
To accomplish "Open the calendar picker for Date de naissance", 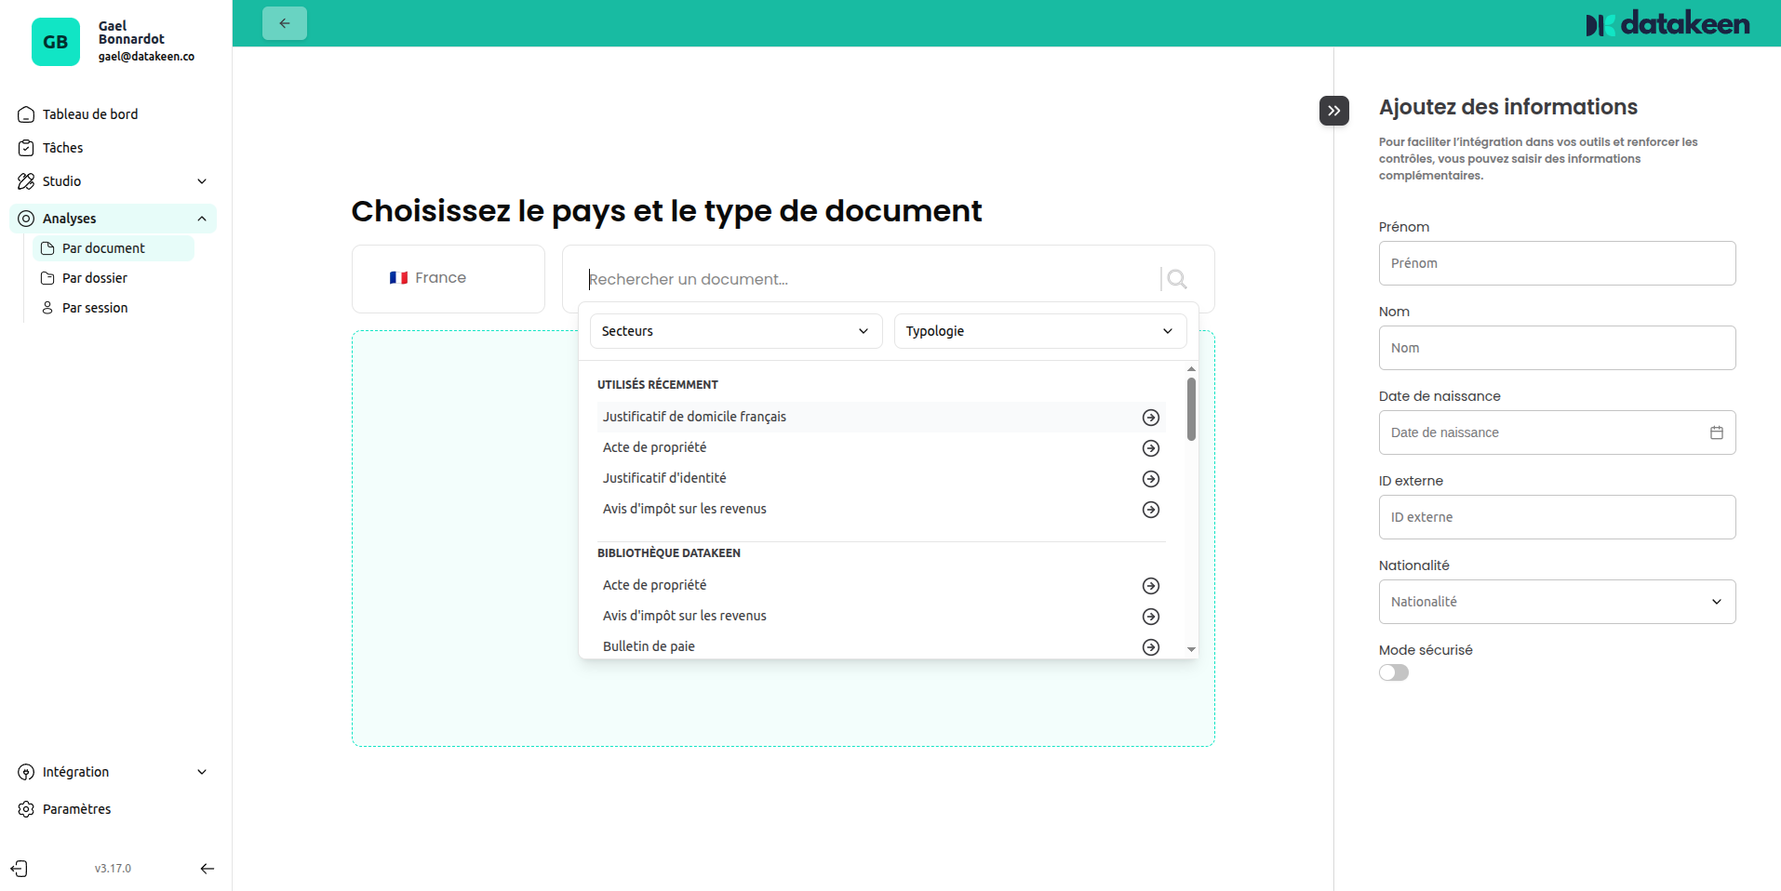I will [x=1717, y=432].
